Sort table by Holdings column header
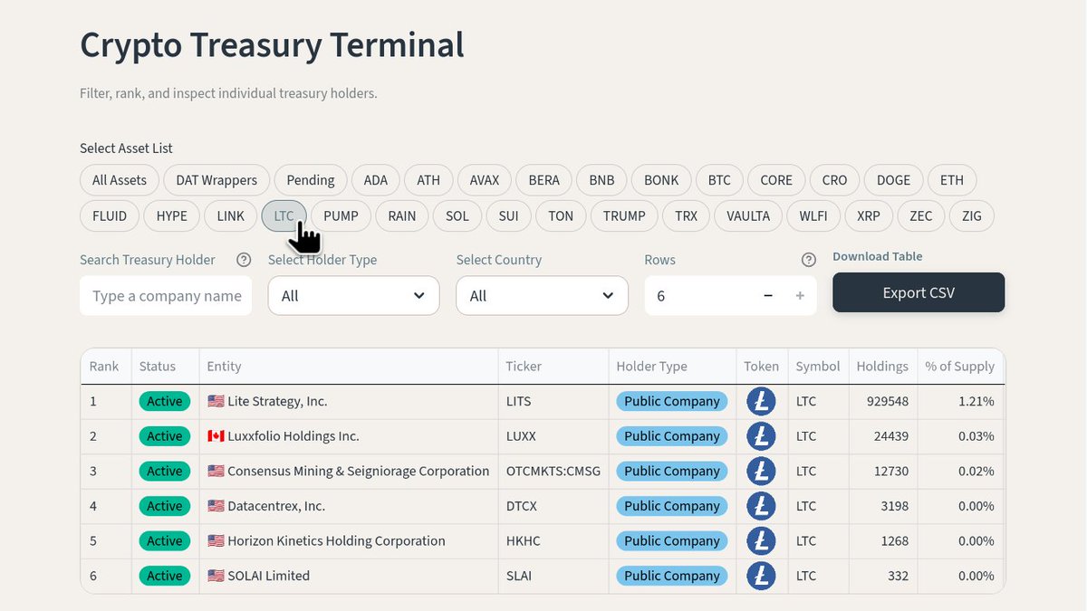 (x=883, y=367)
